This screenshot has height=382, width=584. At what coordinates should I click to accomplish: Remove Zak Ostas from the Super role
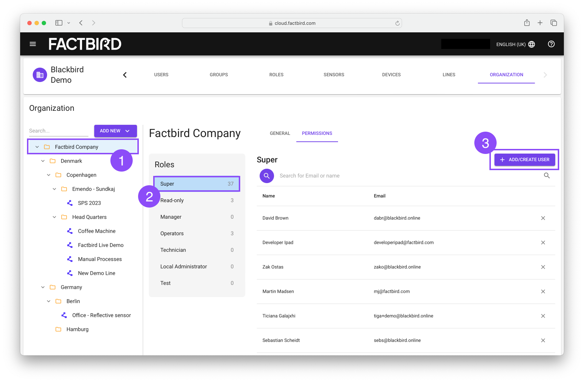coord(543,267)
